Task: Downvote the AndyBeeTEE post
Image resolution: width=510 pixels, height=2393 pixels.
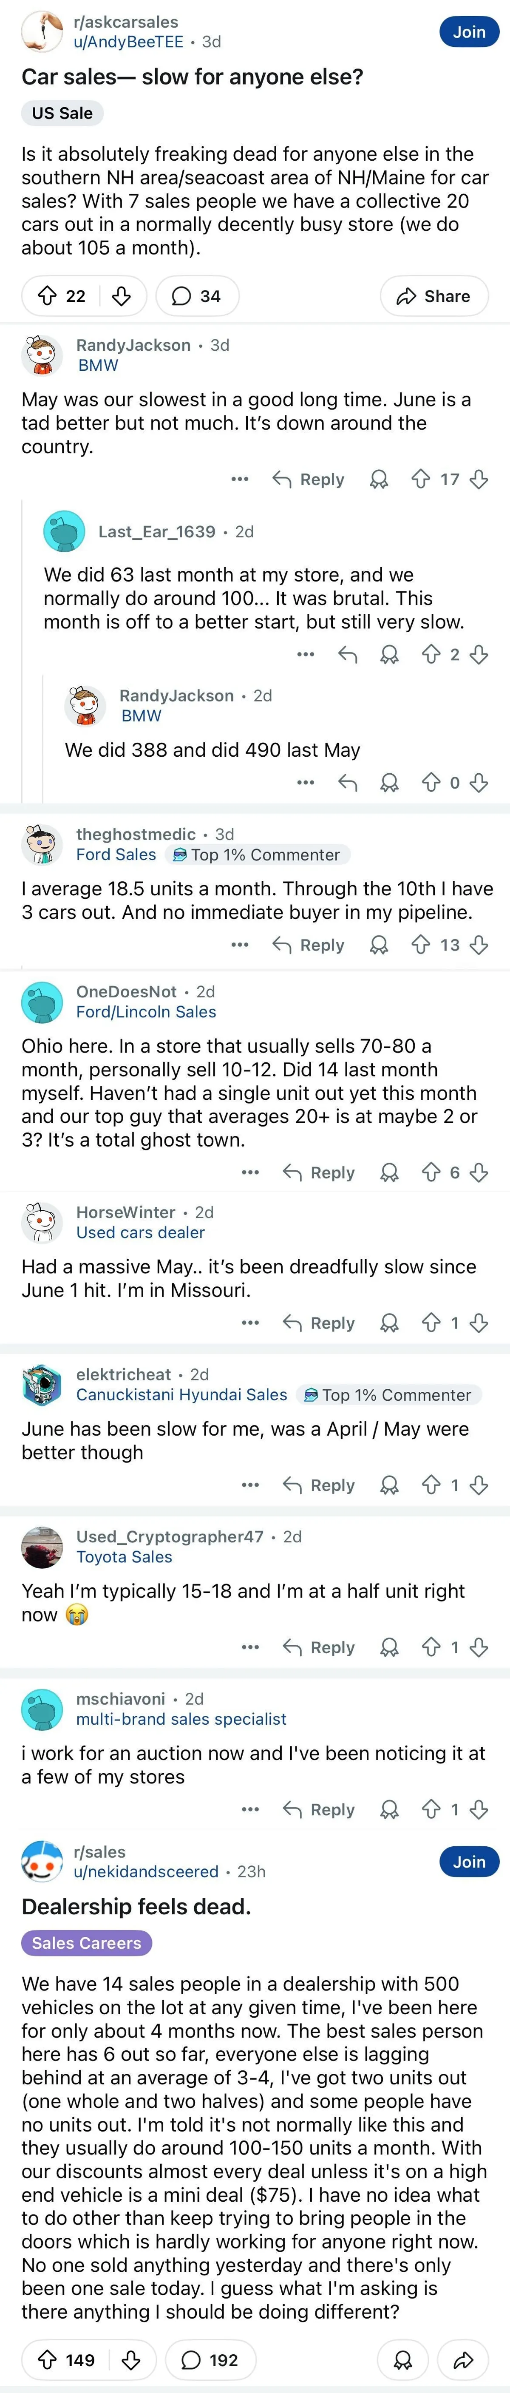Action: [121, 296]
